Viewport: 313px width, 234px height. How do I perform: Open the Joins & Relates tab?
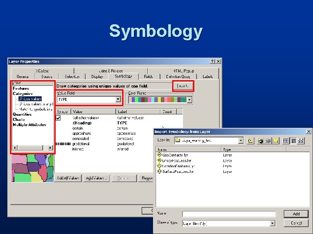pos(111,71)
